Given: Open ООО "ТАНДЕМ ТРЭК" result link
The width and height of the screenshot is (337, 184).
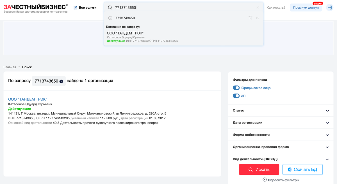Looking at the screenshot, I should 28,99.
